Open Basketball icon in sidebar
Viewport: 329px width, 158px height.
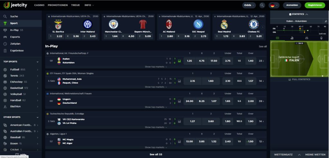click(5, 88)
